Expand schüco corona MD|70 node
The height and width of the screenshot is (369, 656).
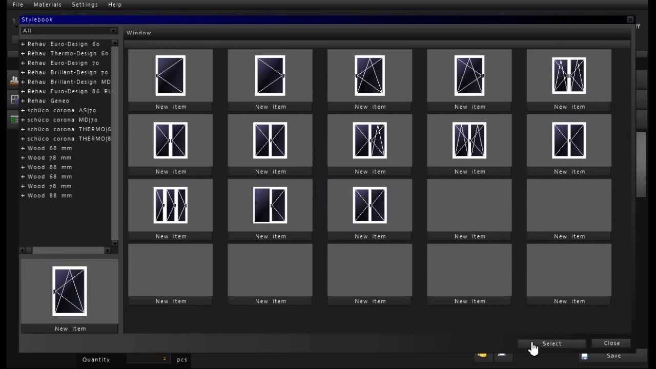click(x=23, y=120)
